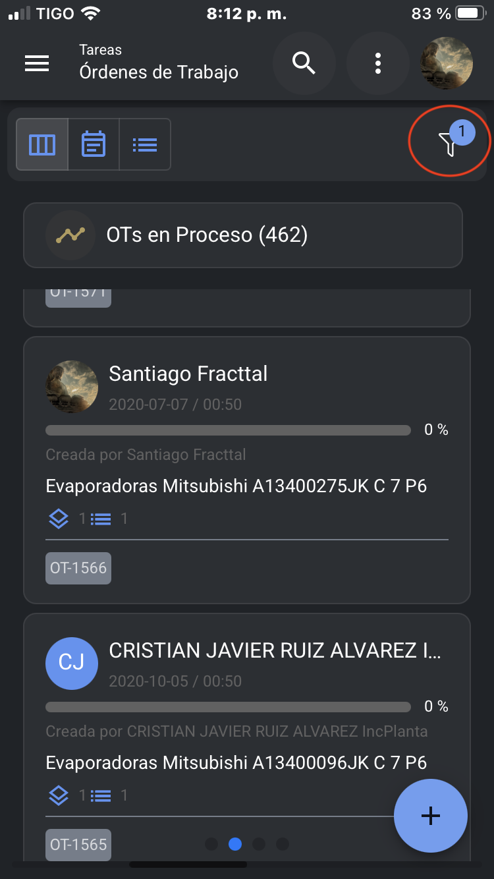Switch to calendar view

(x=94, y=144)
